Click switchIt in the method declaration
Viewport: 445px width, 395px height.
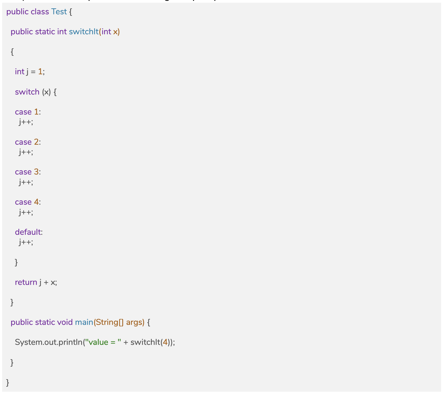(84, 32)
